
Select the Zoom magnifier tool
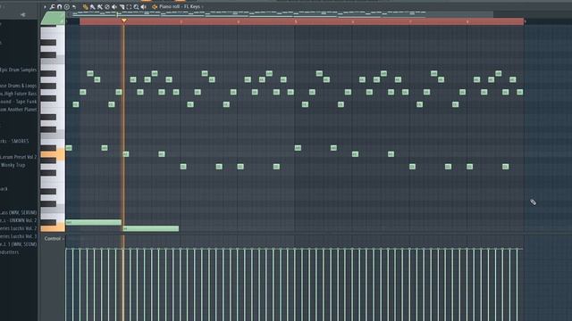[x=136, y=6]
